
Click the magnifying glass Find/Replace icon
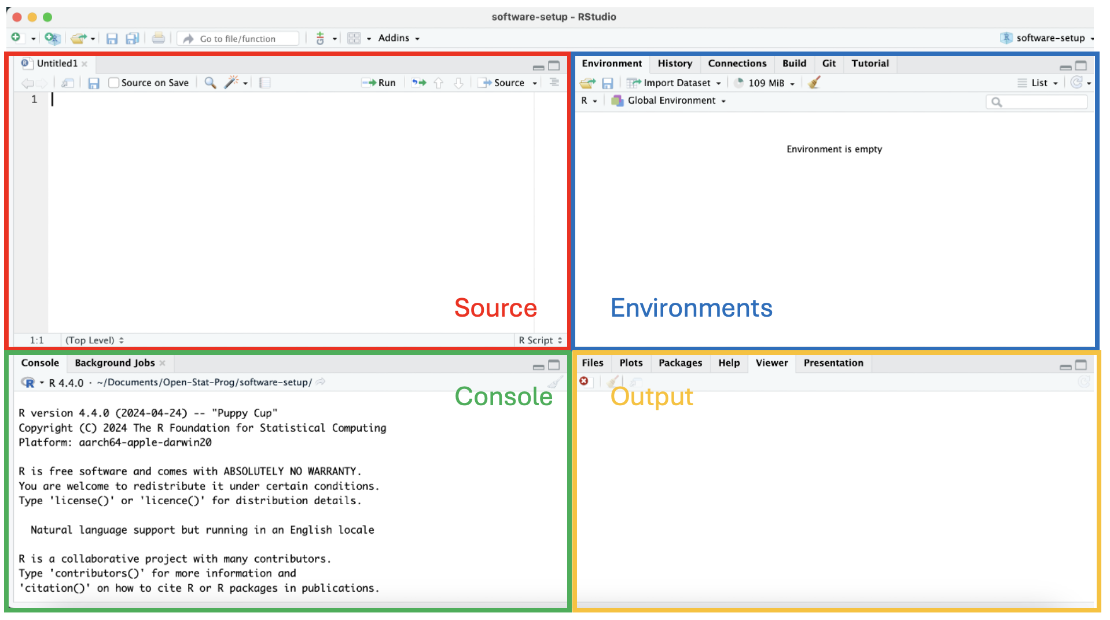[x=209, y=83]
